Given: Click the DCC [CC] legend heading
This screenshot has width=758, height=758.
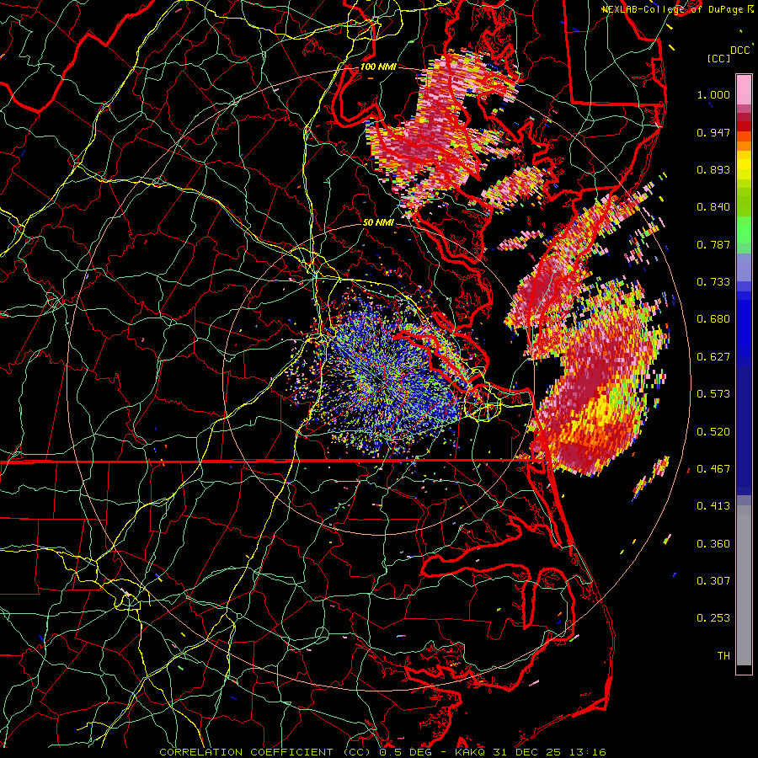Looking at the screenshot, I should (x=729, y=54).
